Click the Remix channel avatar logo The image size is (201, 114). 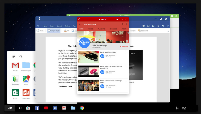84,43
